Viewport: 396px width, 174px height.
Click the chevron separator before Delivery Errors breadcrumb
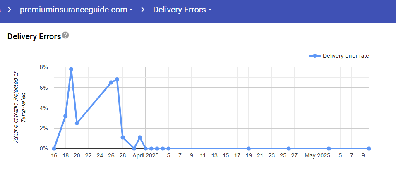click(143, 10)
